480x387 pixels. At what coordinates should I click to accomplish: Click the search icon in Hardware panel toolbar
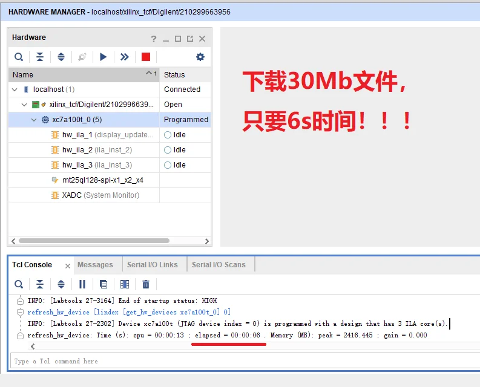click(19, 57)
